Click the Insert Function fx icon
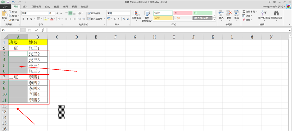The height and width of the screenshot is (131, 292). [43, 30]
